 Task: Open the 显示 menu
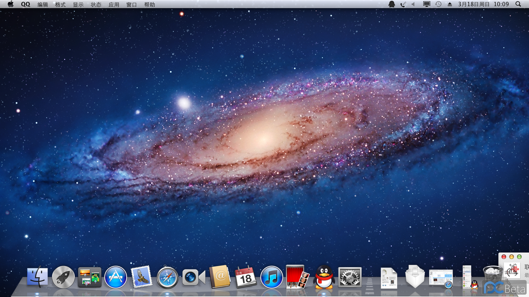tap(78, 5)
